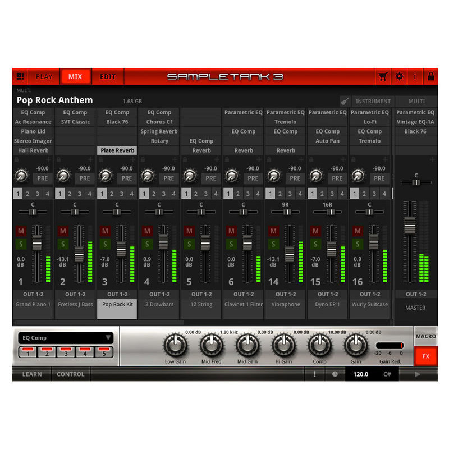The width and height of the screenshot is (449, 449).
Task: Click the Mid Gain knob
Action: point(248,345)
